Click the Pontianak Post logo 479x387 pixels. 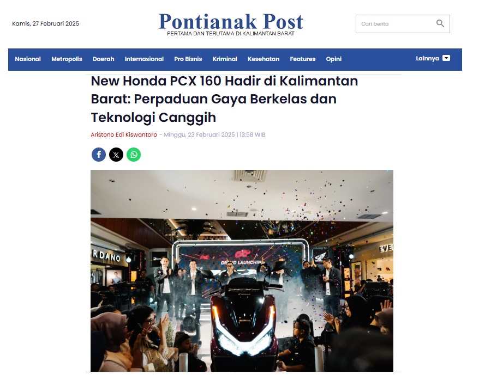pyautogui.click(x=231, y=24)
